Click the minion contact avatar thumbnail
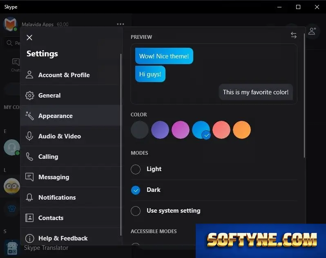The width and height of the screenshot is (326, 258). coord(11,186)
